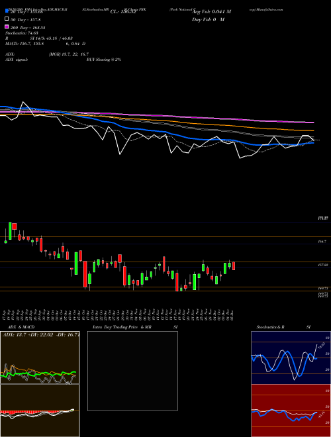This screenshot has width=331, height=437.
Task: Click the red RSI chart panel
Action: point(291,411)
